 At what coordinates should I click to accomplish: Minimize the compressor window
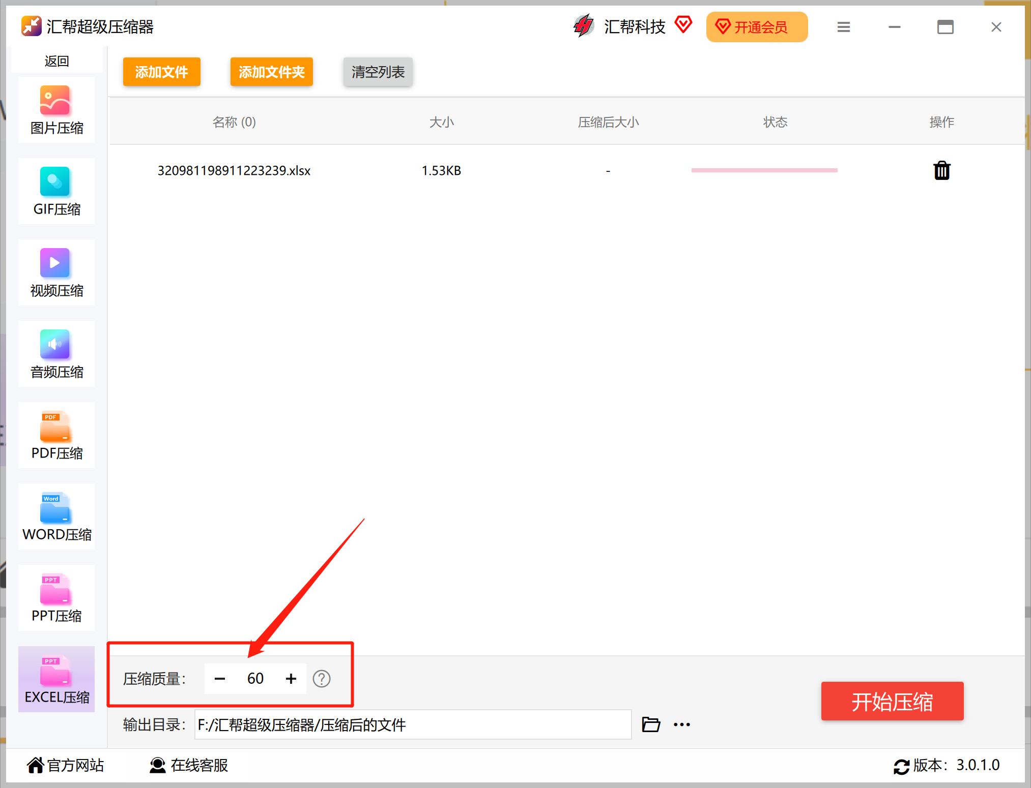point(895,27)
